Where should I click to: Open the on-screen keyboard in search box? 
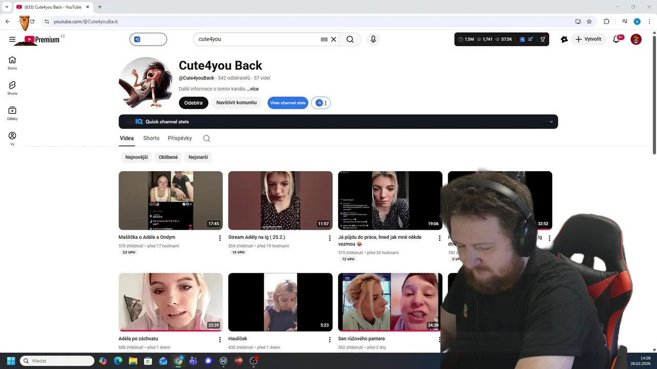click(324, 39)
